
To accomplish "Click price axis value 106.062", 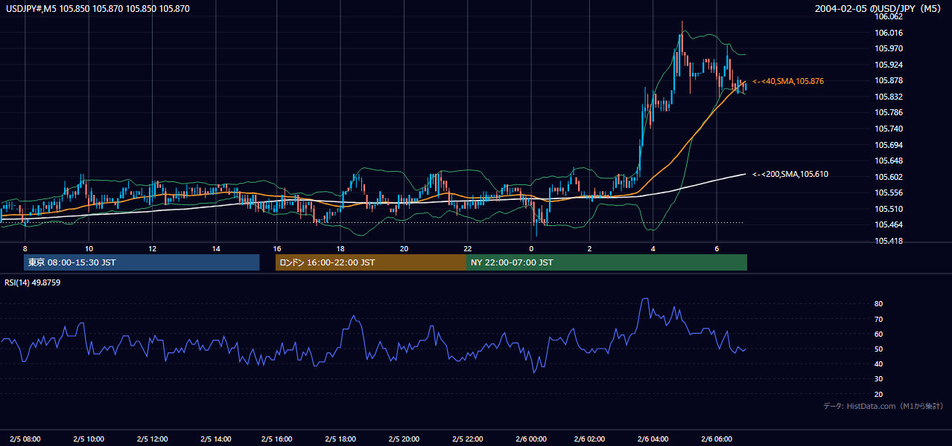I will click(x=889, y=16).
